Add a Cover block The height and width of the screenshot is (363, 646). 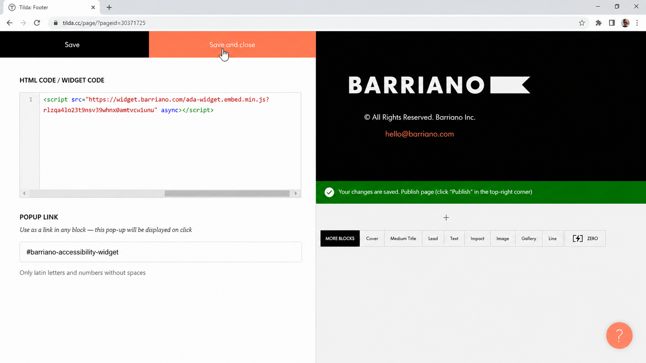tap(372, 238)
